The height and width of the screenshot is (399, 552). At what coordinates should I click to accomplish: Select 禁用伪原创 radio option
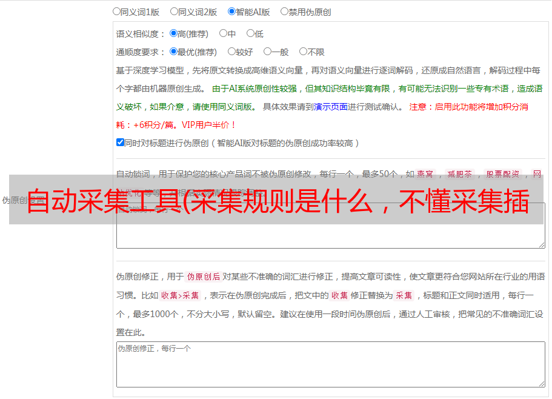284,12
